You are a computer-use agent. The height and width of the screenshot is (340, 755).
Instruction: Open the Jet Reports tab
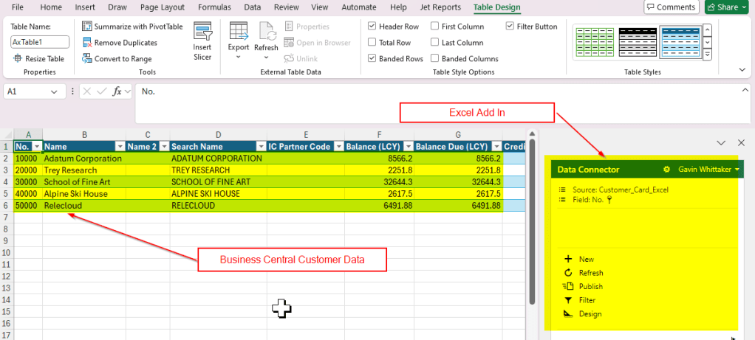[441, 7]
